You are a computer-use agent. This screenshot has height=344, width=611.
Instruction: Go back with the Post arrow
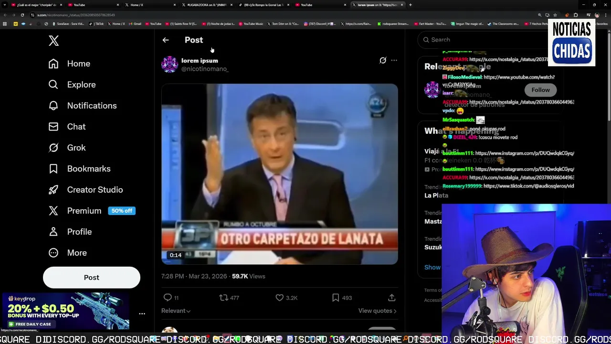(166, 40)
